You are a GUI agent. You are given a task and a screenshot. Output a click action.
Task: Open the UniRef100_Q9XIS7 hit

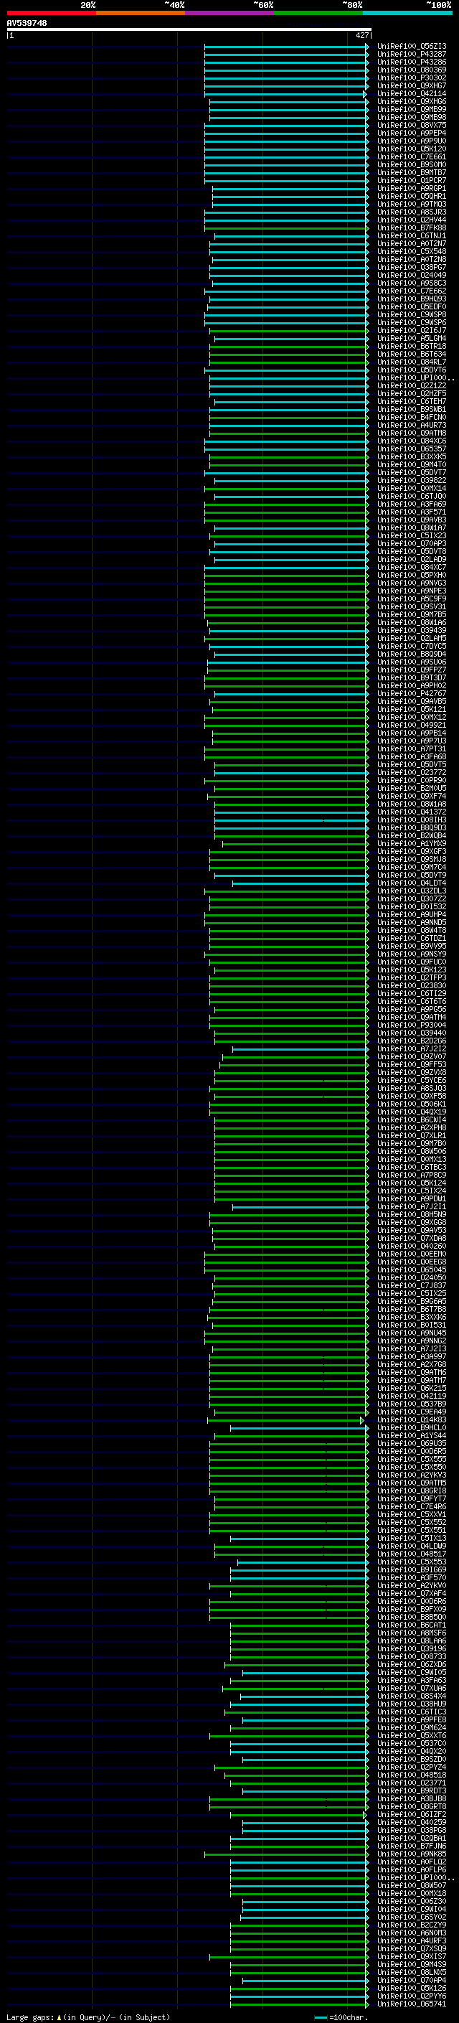coord(411,1956)
